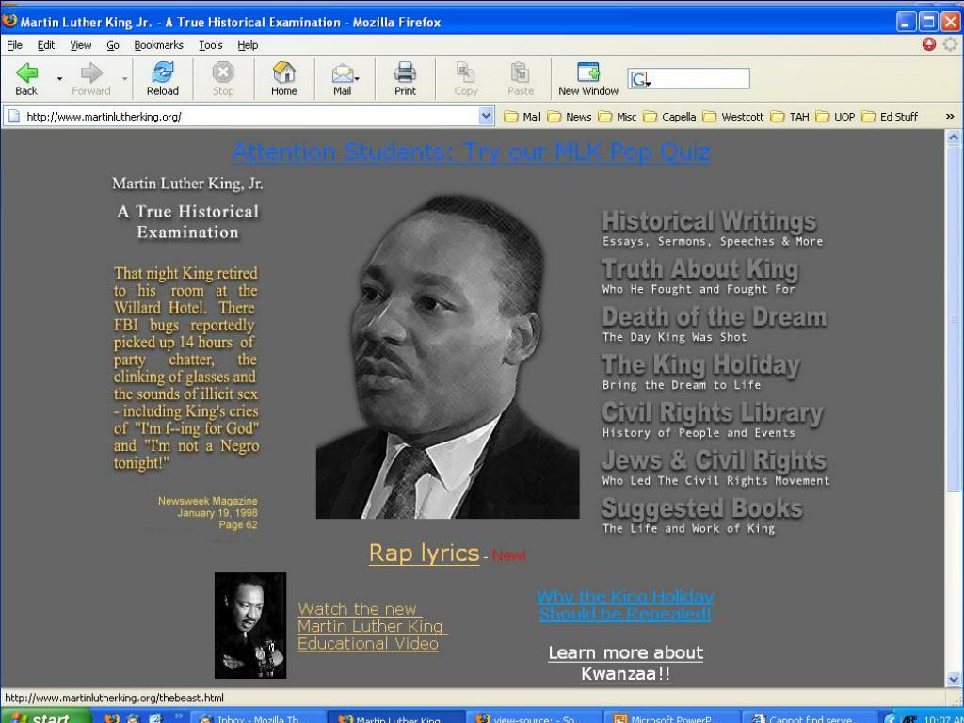Image resolution: width=964 pixels, height=723 pixels.
Task: Open the Capella bookmarks folder
Action: [x=669, y=116]
